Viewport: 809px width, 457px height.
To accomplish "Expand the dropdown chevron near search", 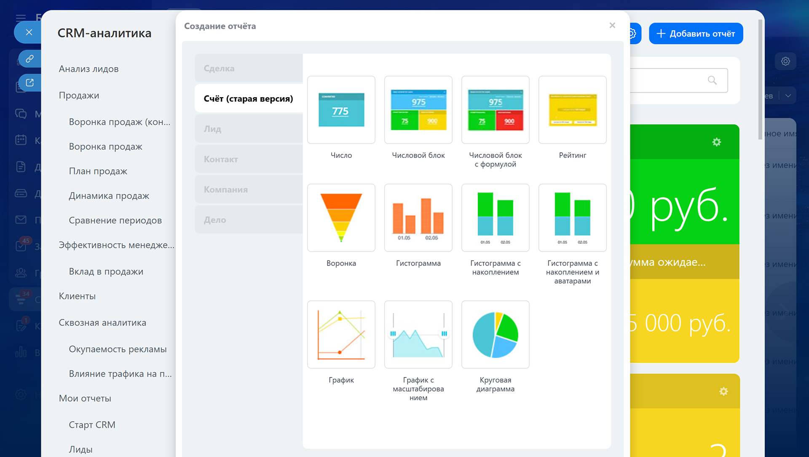I will [x=788, y=96].
